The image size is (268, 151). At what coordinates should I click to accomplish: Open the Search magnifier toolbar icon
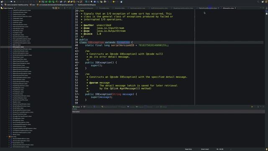tap(74, 2)
